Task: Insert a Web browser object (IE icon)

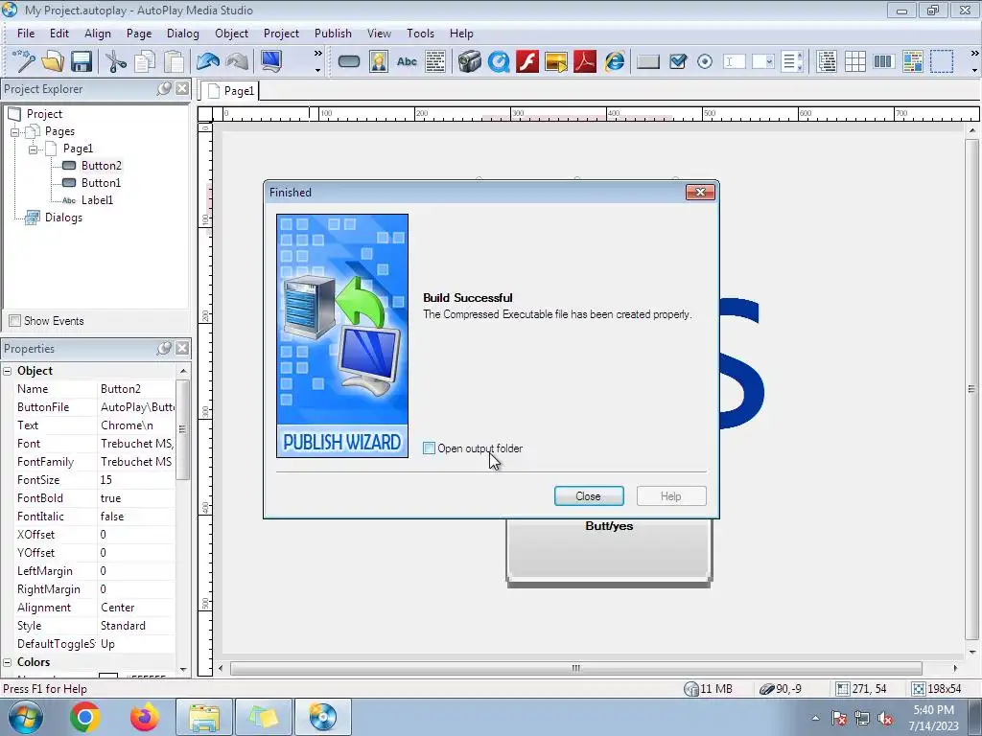Action: [x=615, y=61]
